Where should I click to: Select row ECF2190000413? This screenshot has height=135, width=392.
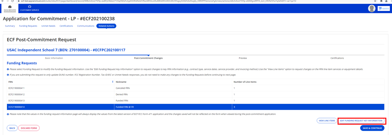tap(196, 101)
